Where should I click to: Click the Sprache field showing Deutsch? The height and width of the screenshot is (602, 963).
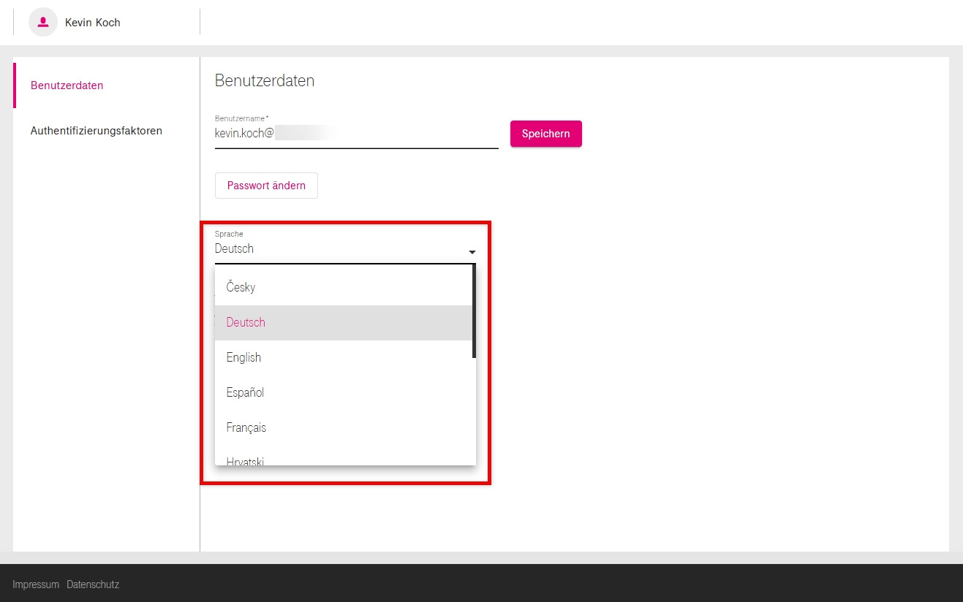(336, 249)
